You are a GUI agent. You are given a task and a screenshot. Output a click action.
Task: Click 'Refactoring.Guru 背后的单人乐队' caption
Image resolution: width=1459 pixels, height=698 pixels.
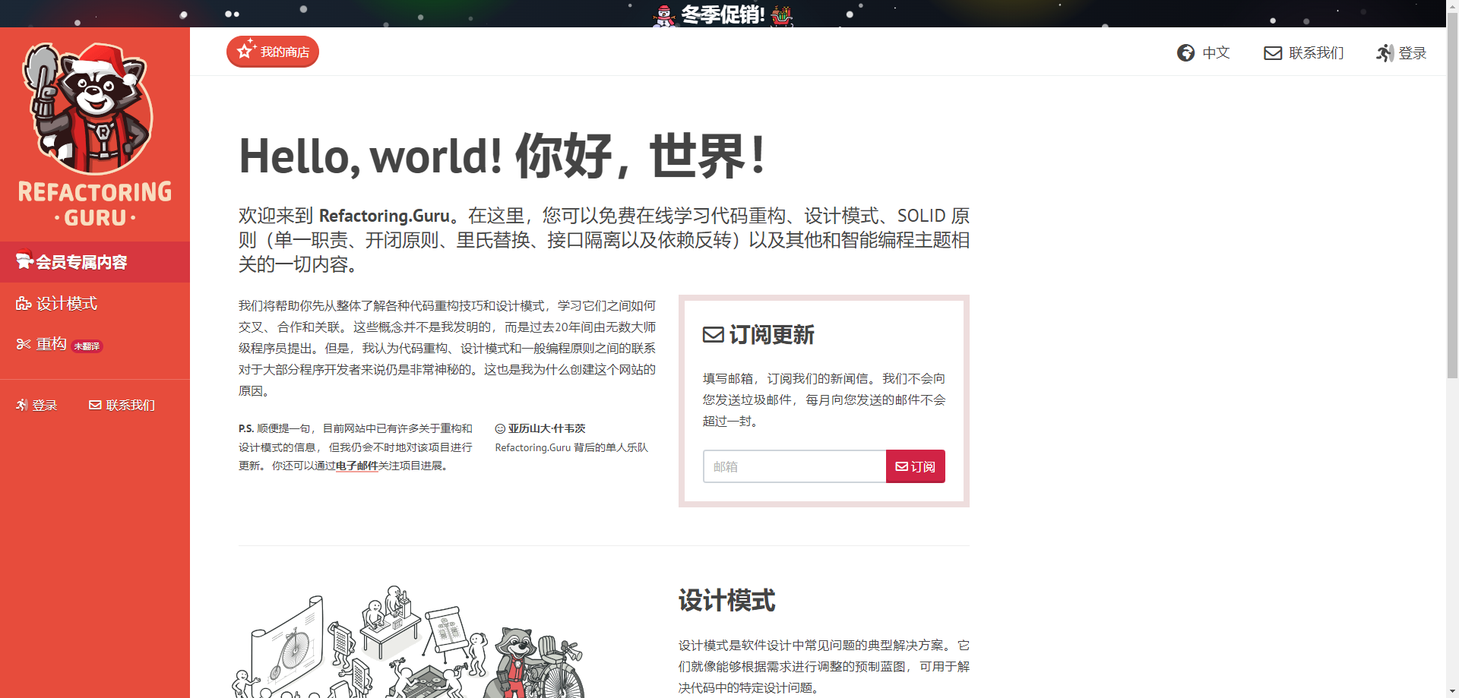(x=571, y=447)
